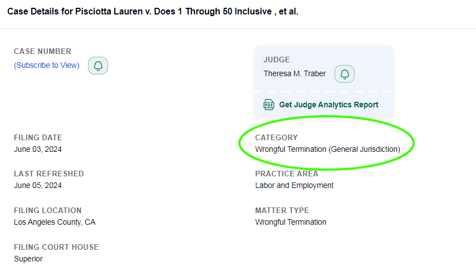Click the JUDGE label
Screen dimensions: 476x277
pos(277,60)
